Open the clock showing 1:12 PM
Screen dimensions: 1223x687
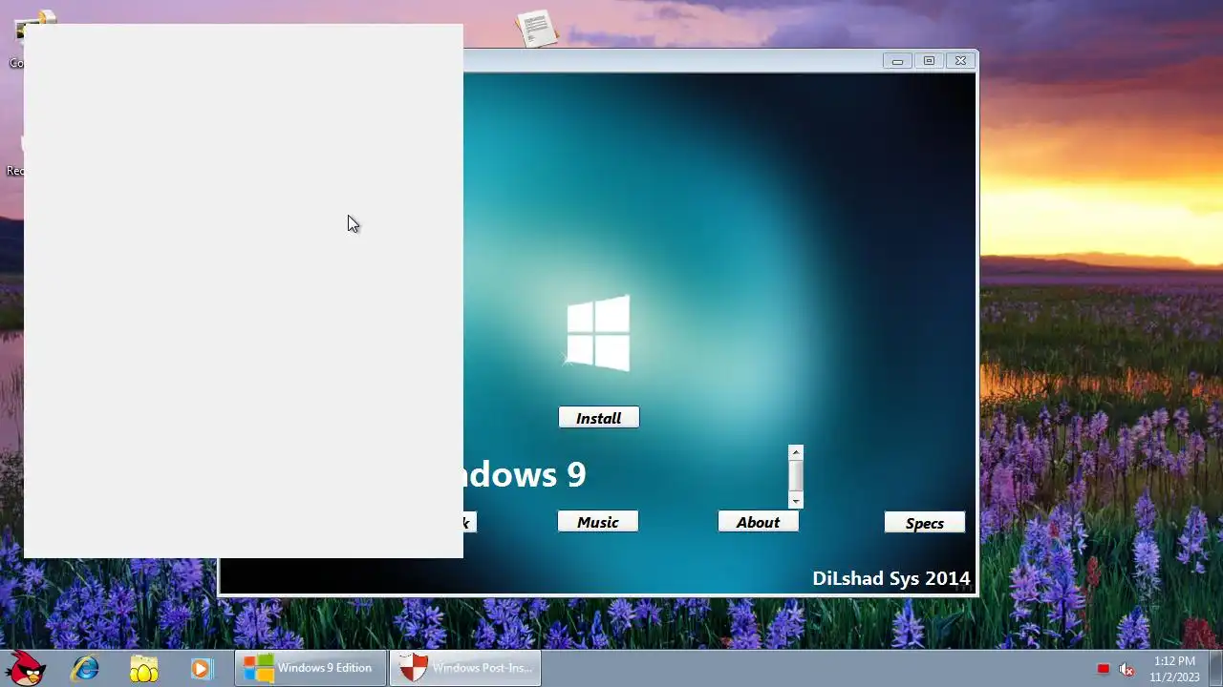click(x=1174, y=669)
